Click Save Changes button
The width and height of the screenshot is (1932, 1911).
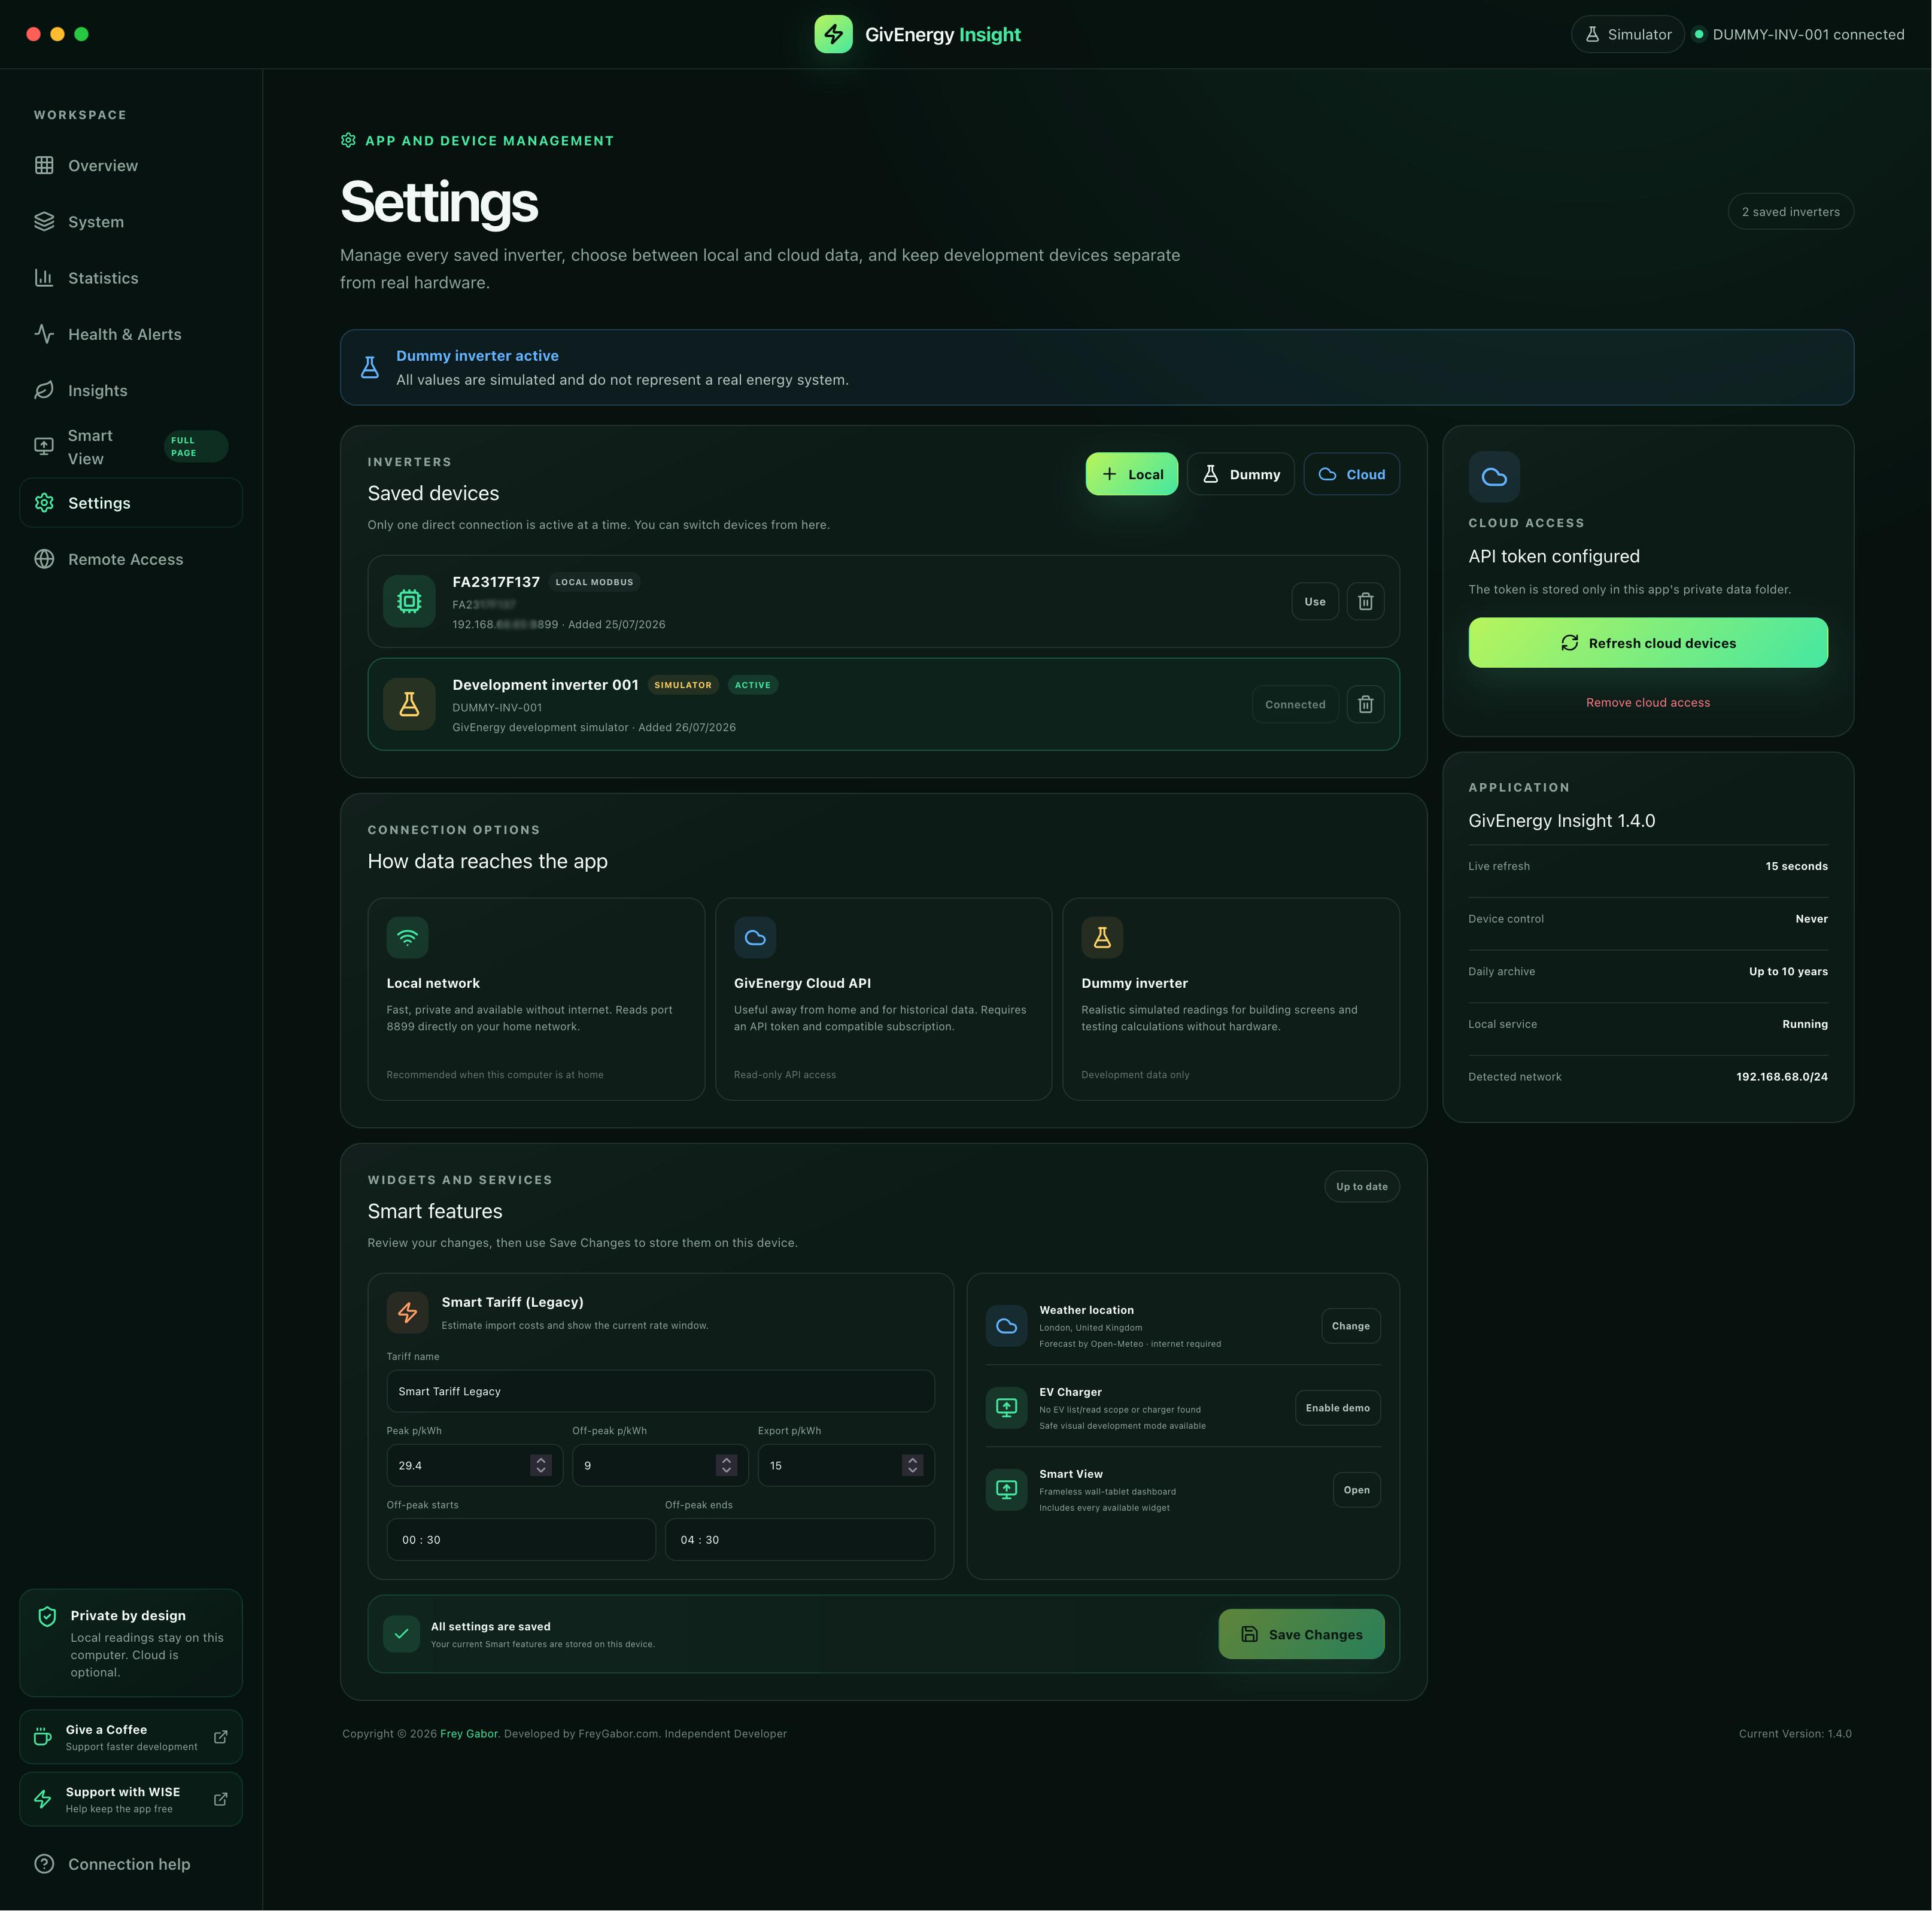(1301, 1634)
